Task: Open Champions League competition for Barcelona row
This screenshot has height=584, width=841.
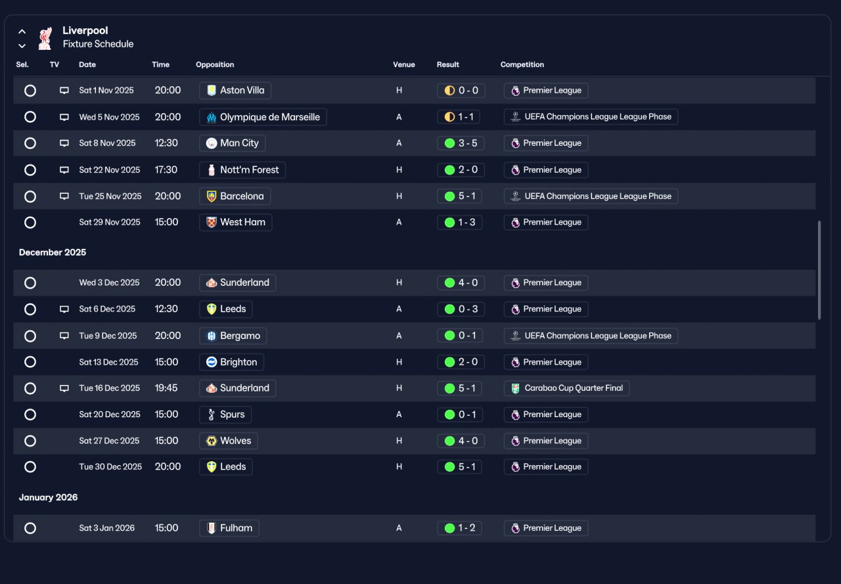Action: tap(591, 196)
